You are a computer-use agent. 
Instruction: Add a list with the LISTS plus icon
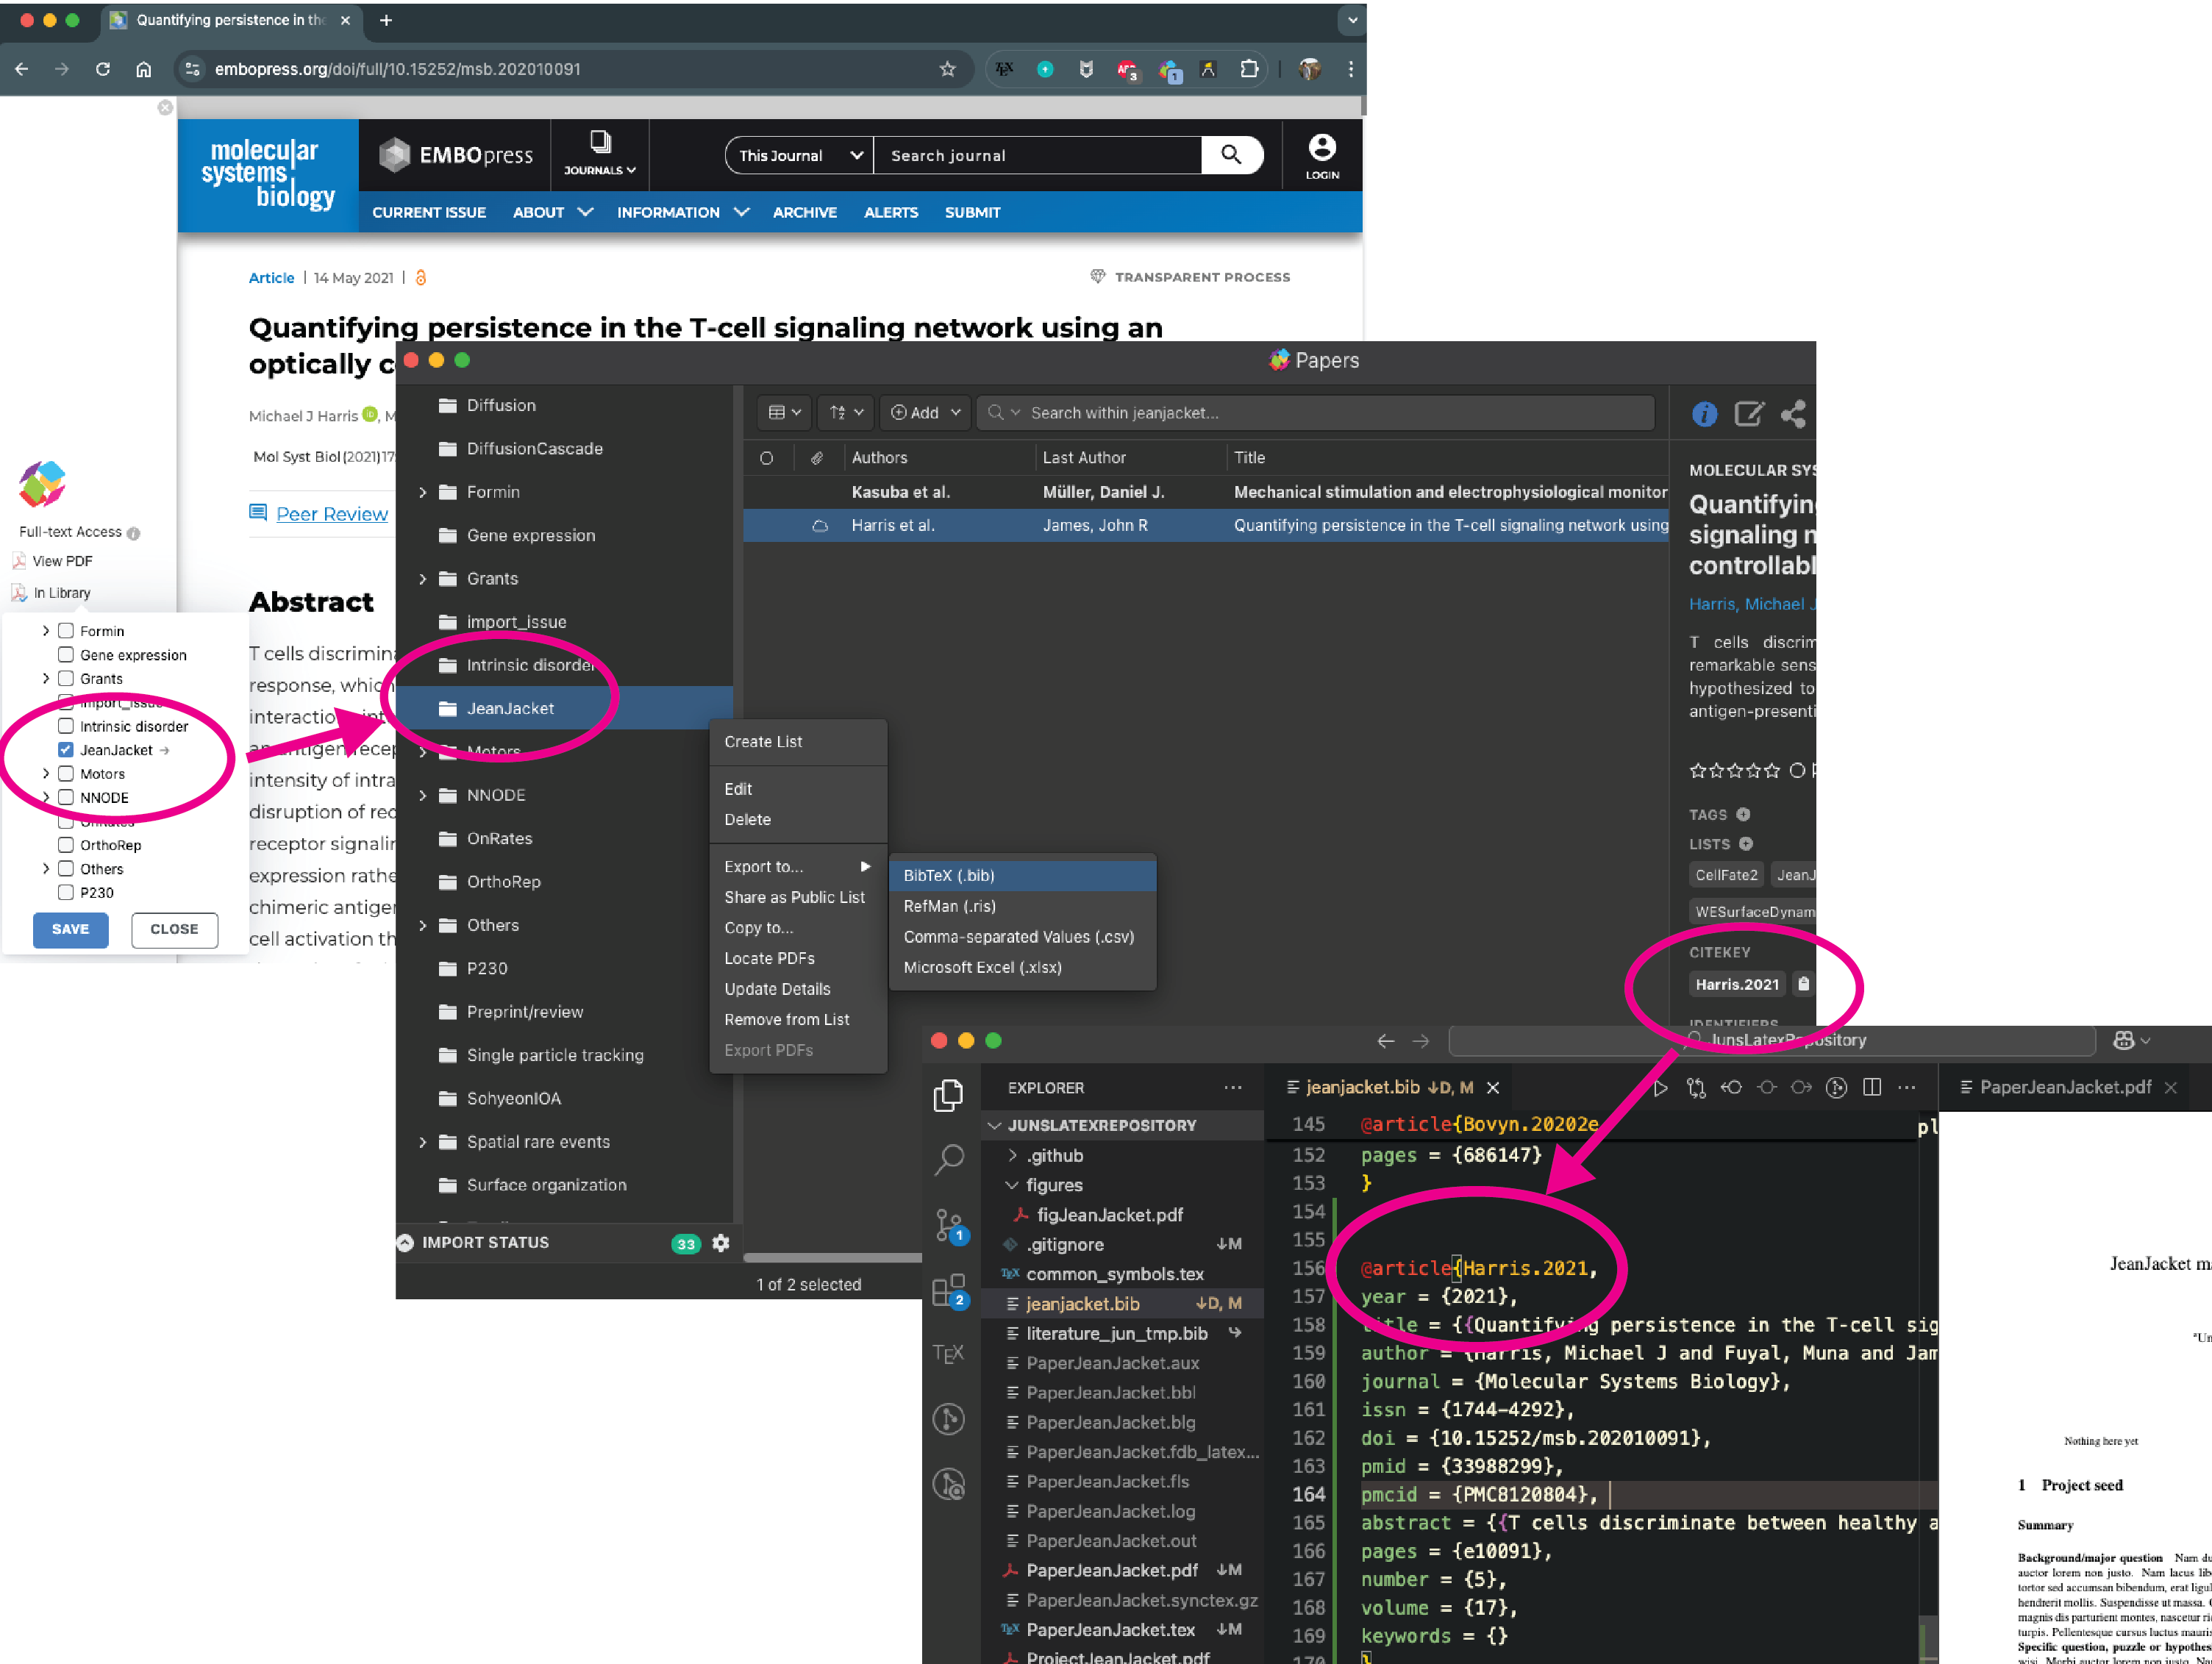[x=1745, y=844]
